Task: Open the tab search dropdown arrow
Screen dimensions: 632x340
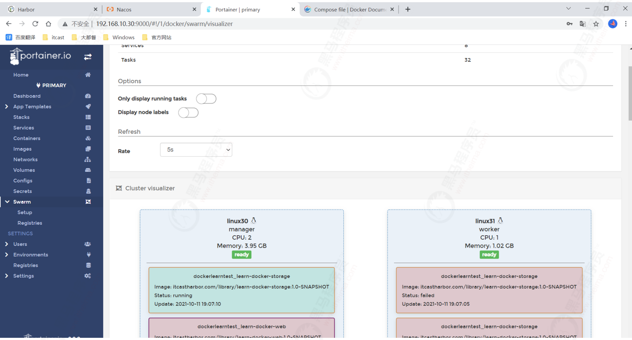Action: 569,9
